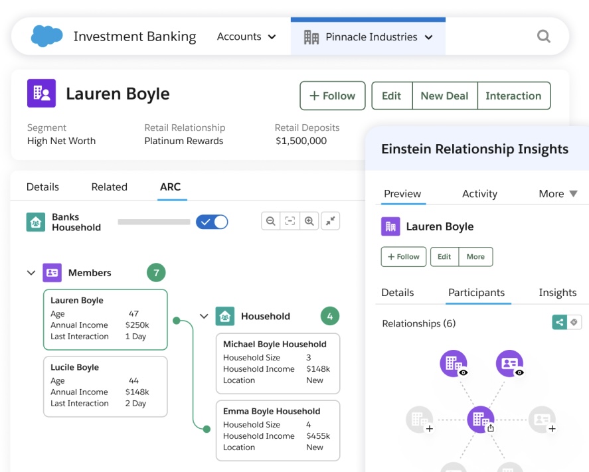
Task: Click the Salesforce cloud logo
Action: [x=46, y=36]
